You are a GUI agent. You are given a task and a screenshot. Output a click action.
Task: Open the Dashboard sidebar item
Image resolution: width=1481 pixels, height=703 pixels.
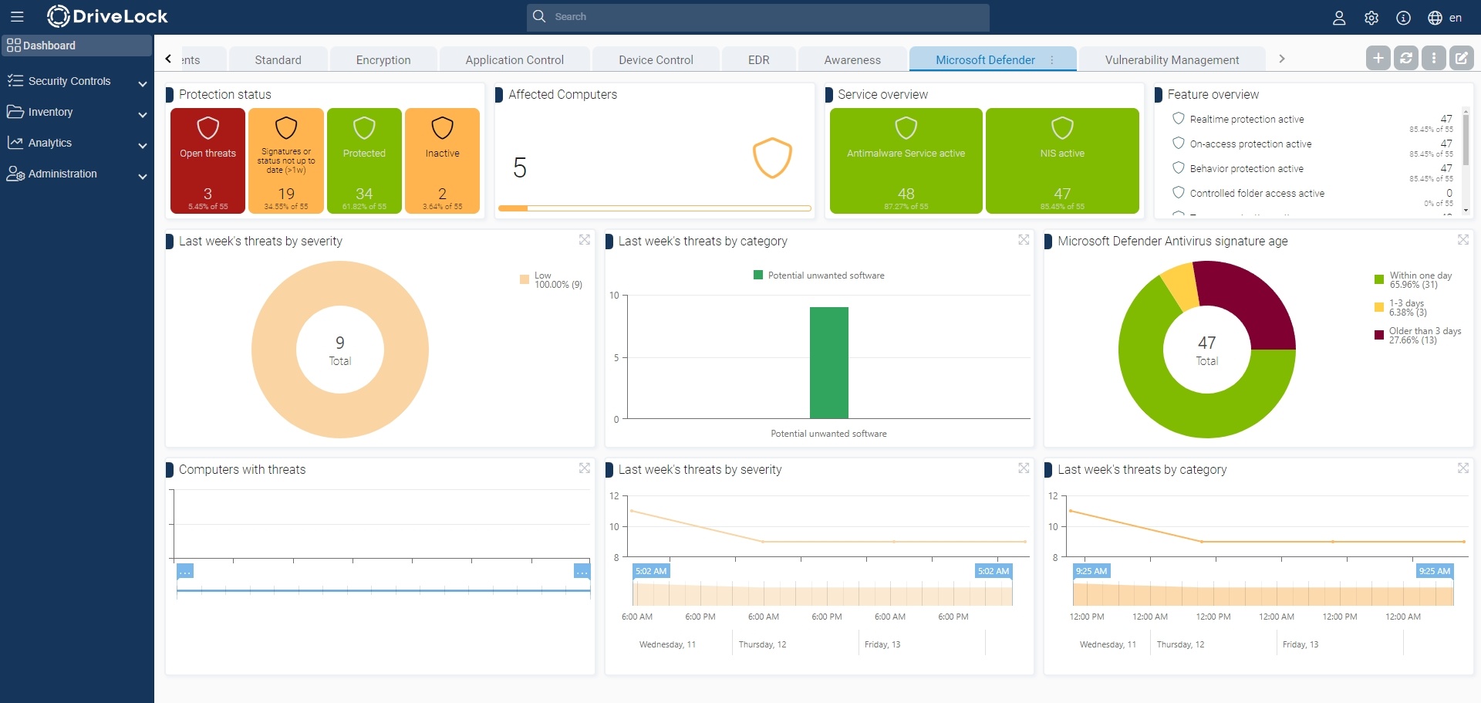tap(76, 46)
